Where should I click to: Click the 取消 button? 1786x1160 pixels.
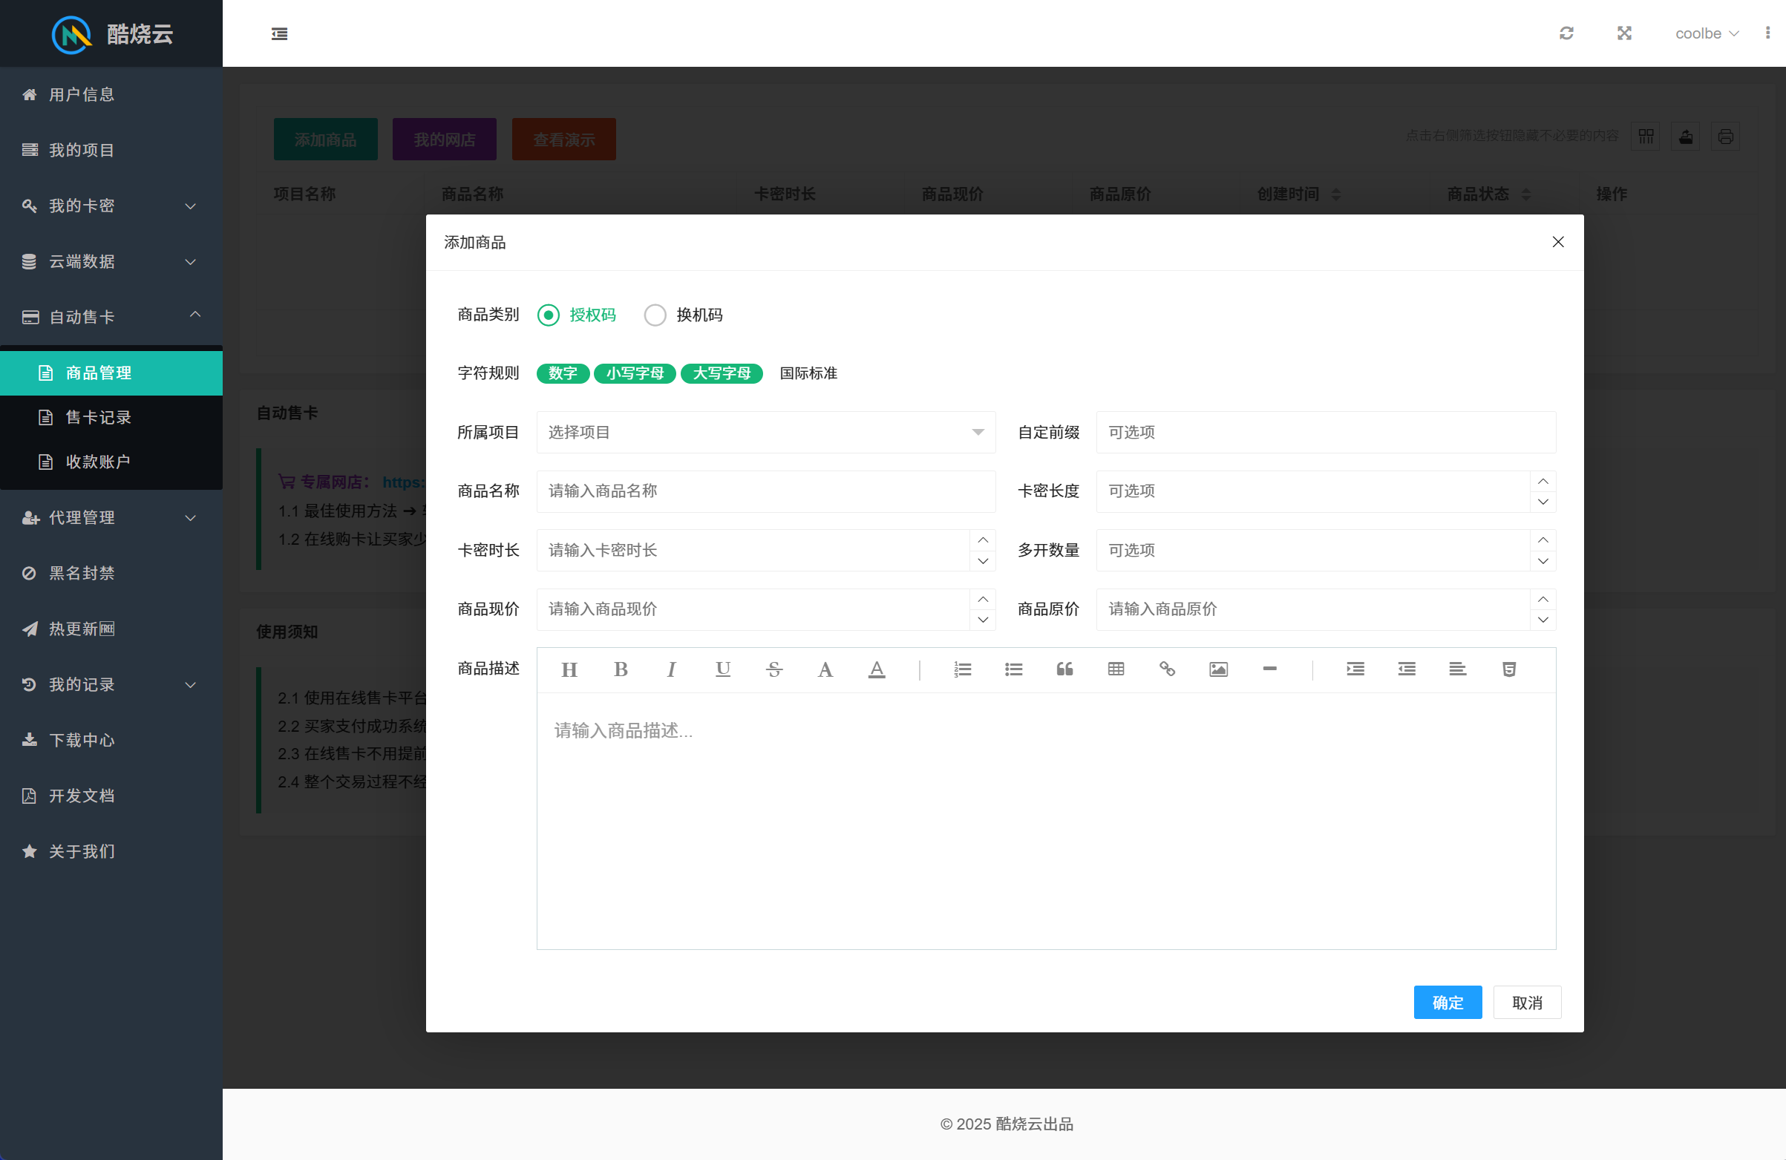pyautogui.click(x=1526, y=1003)
